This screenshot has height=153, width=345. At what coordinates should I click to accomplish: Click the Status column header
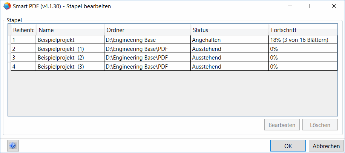coord(229,30)
